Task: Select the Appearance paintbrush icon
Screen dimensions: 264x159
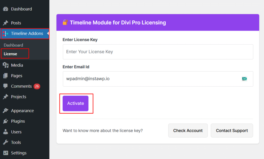Action: pos(5,110)
